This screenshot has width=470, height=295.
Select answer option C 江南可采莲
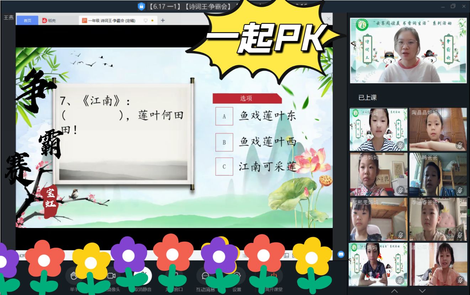pyautogui.click(x=224, y=166)
